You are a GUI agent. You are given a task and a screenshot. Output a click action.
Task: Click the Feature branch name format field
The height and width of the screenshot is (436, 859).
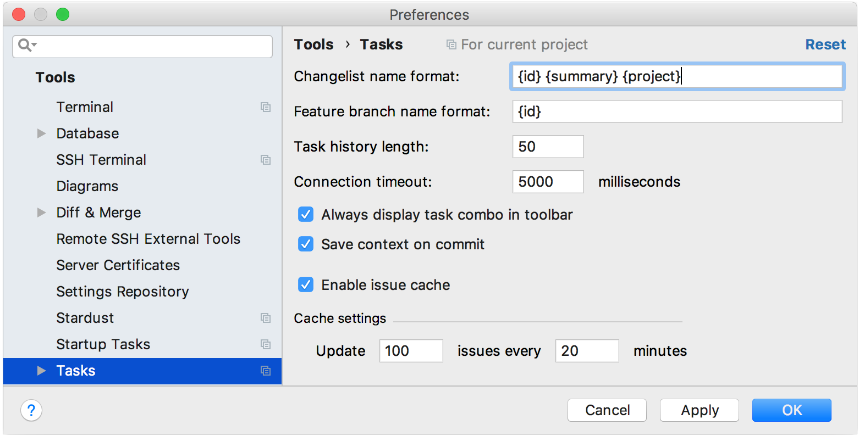pyautogui.click(x=677, y=111)
